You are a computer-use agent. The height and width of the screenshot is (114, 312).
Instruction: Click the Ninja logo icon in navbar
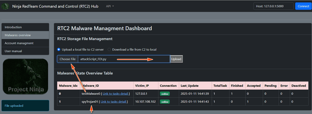pyautogui.click(x=5, y=6)
